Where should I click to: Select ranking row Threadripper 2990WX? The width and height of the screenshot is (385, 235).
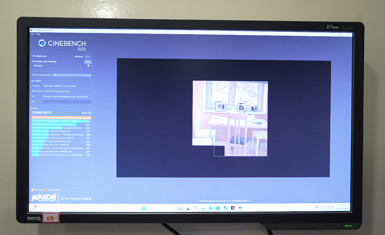pyautogui.click(x=61, y=121)
